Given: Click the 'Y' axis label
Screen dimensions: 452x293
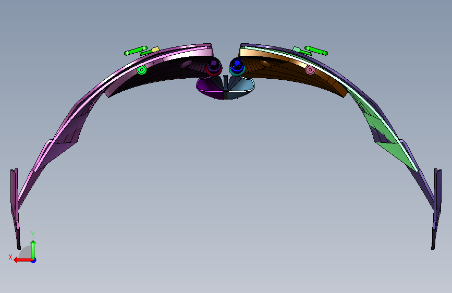Looking at the screenshot, I should coord(33,235).
